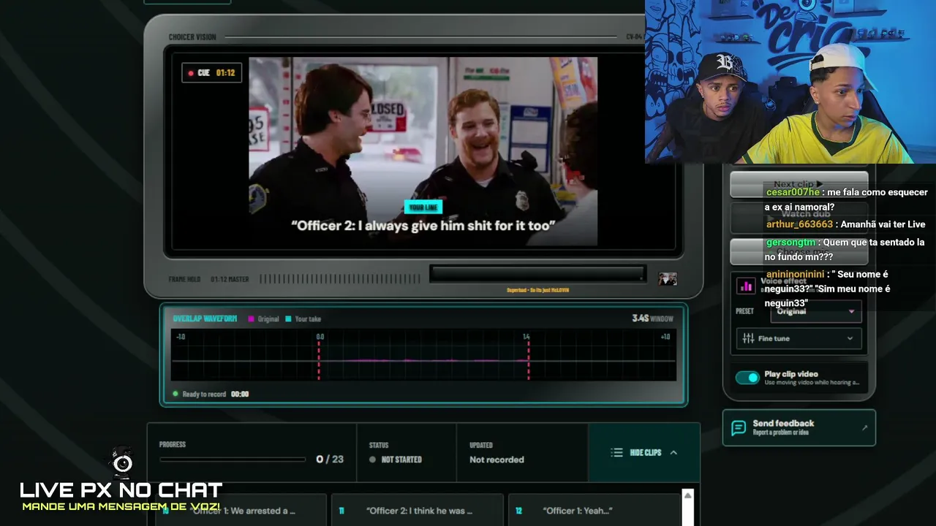Viewport: 936px width, 526px height.
Task: Click the "Officer 2: I always give him shit" subtitle
Action: coord(423,226)
